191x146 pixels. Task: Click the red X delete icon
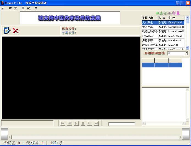[16, 30]
